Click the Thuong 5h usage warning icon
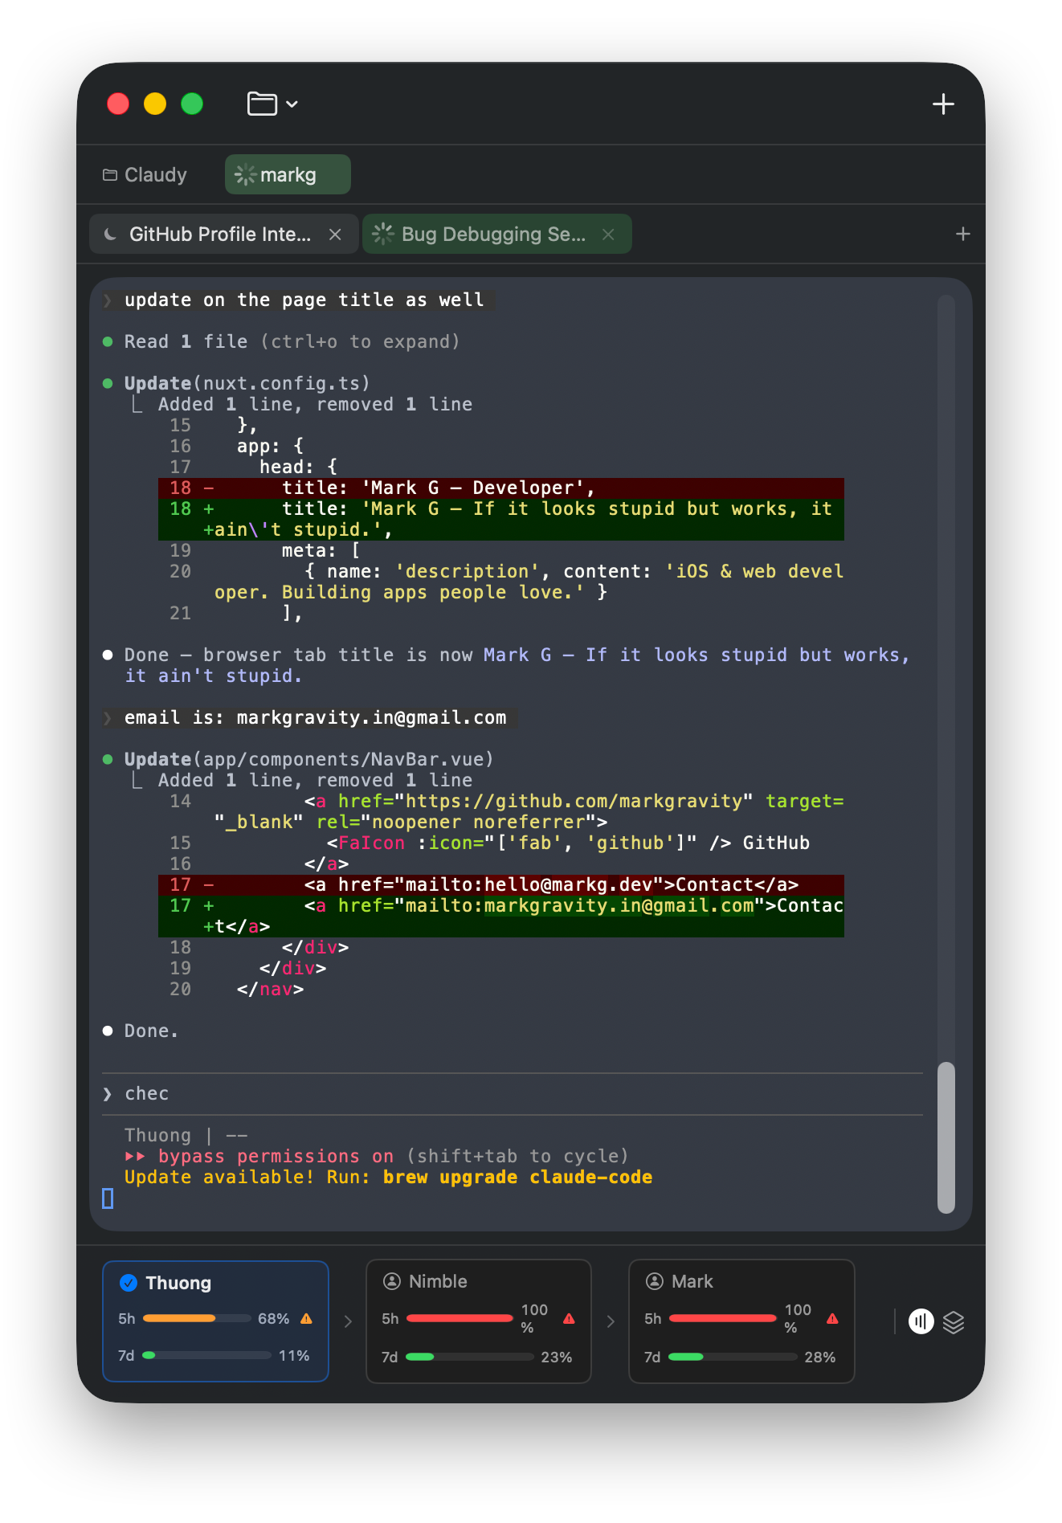The image size is (1062, 1523). click(306, 1319)
